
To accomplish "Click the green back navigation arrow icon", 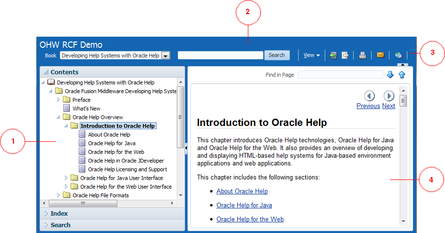I will point(333,55).
